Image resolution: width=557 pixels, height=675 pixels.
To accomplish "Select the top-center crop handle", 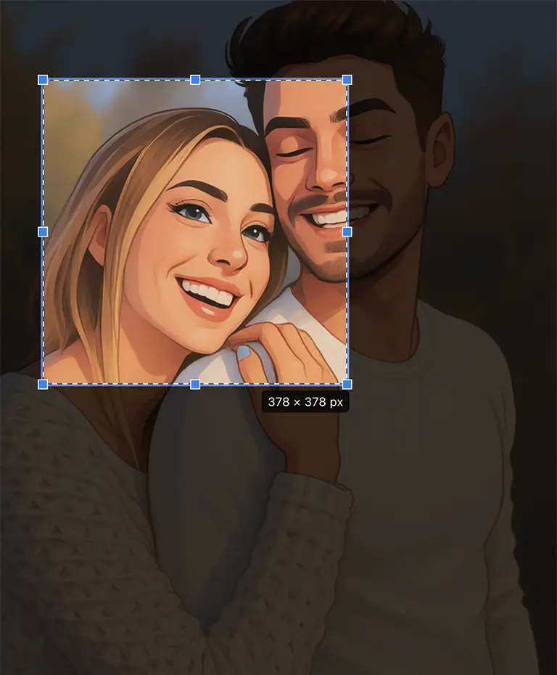I will pyautogui.click(x=195, y=80).
